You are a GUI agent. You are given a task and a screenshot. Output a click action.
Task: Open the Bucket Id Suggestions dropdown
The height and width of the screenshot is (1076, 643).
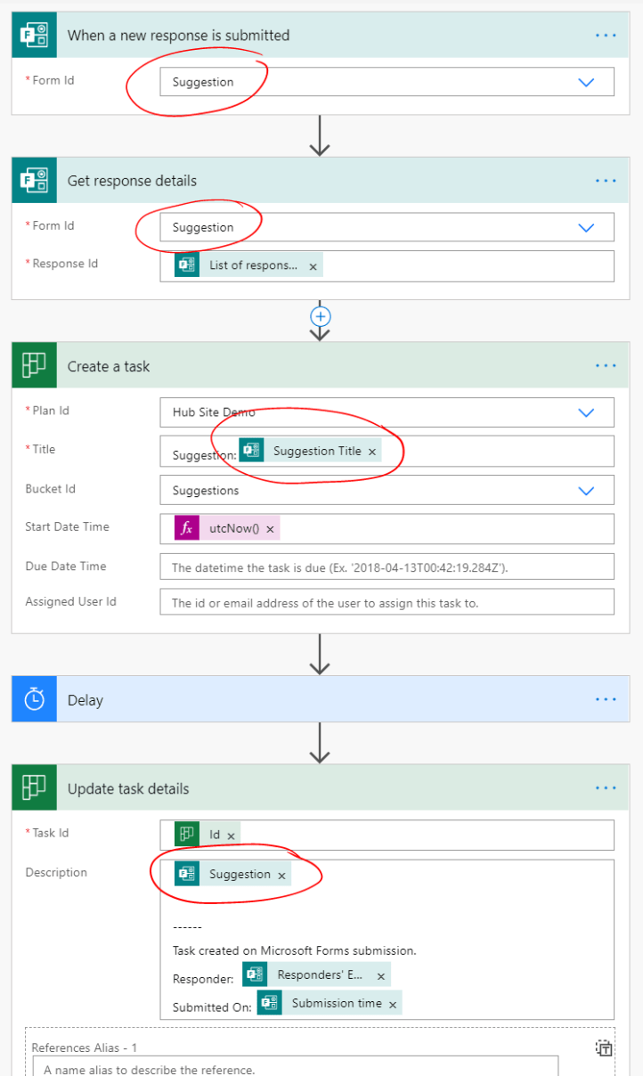(586, 490)
